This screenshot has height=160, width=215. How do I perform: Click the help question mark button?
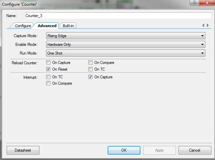194,3
